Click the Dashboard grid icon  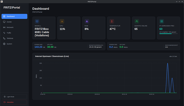click(x=4, y=16)
